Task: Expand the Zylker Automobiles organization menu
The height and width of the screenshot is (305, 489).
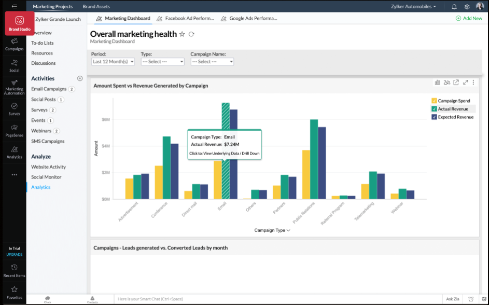Action: pos(413,7)
